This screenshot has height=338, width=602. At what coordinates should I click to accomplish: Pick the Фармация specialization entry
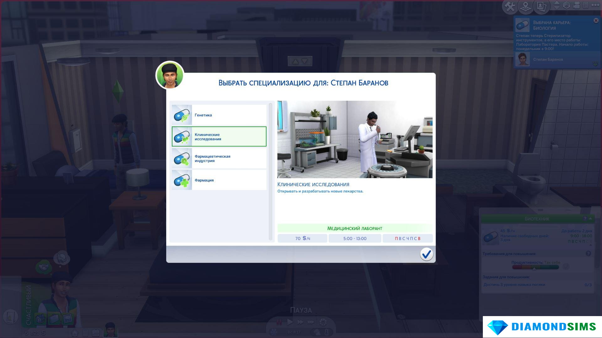tap(219, 180)
